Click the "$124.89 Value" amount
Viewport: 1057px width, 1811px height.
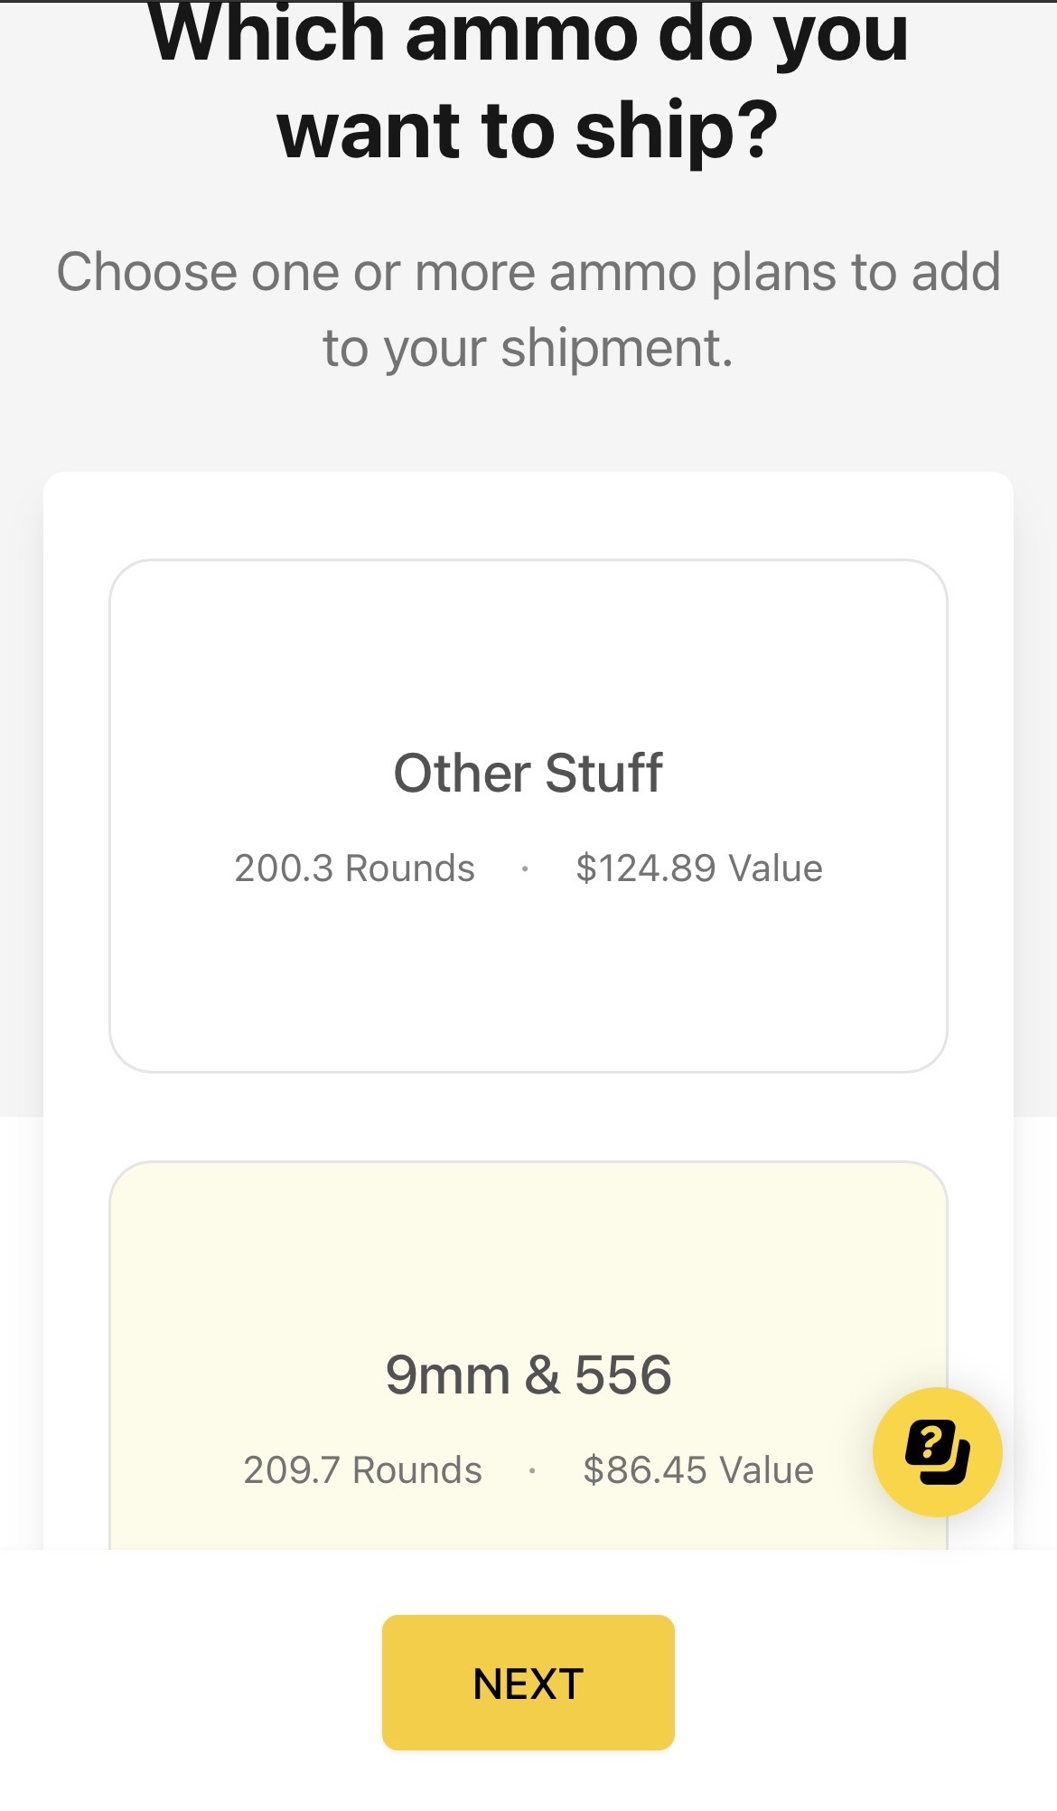[699, 868]
